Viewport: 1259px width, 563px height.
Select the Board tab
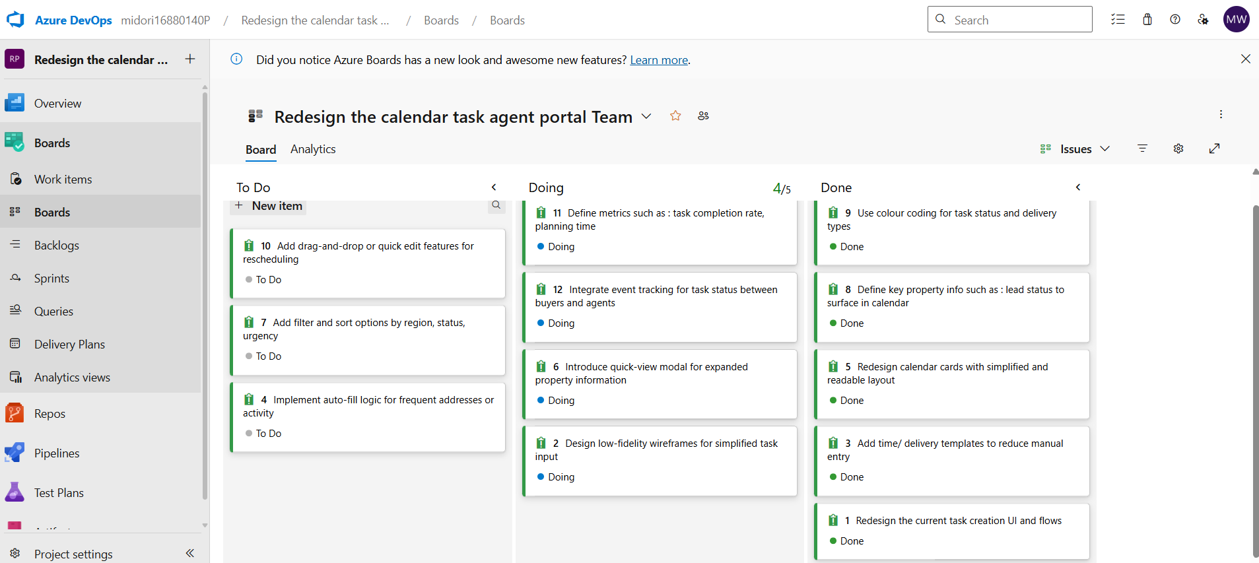click(x=261, y=150)
